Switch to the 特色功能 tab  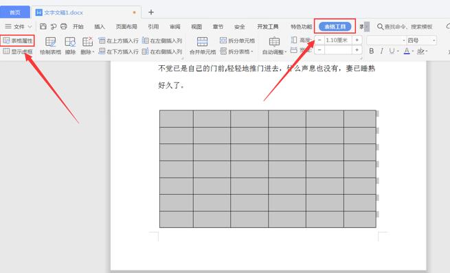(301, 27)
